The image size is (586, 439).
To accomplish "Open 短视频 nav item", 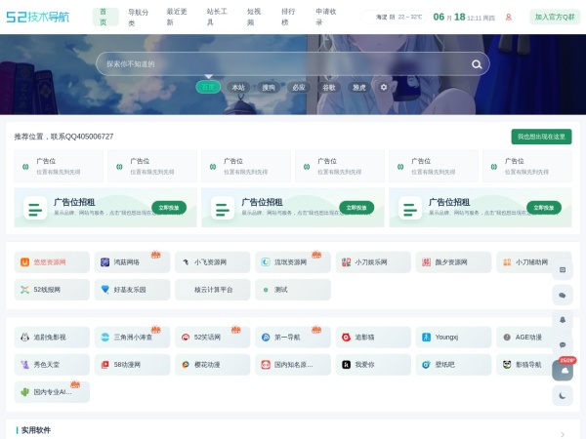I will [x=254, y=17].
